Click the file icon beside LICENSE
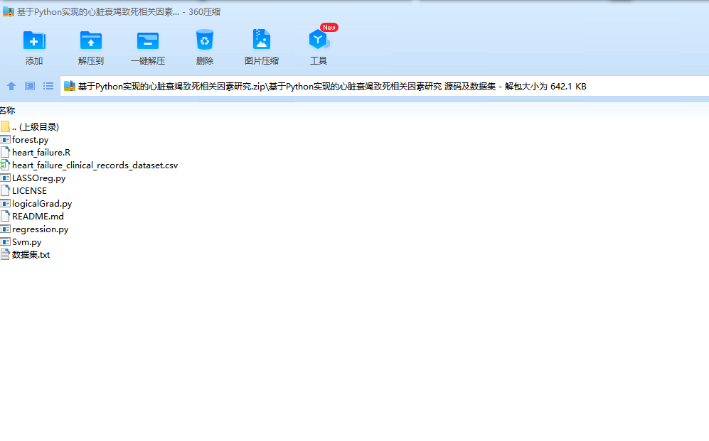The height and width of the screenshot is (441, 709). tap(5, 191)
